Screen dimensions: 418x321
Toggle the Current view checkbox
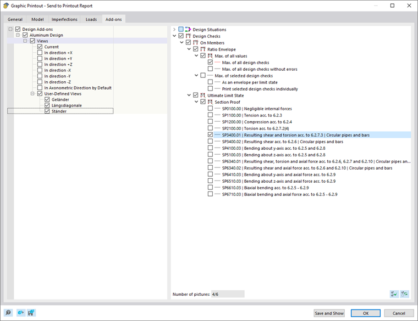(40, 47)
